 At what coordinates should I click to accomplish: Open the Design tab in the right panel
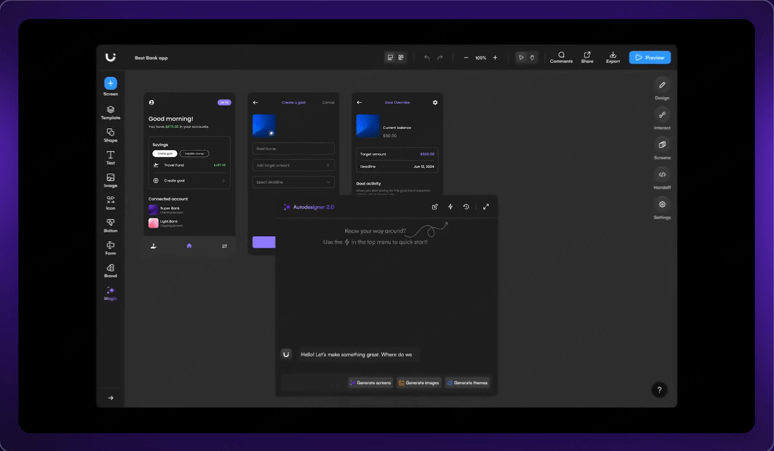[x=662, y=85]
